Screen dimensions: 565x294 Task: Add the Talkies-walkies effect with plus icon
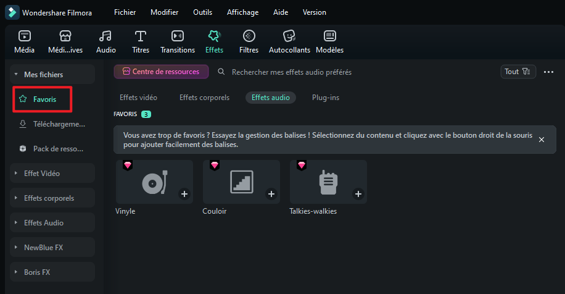[x=358, y=194]
